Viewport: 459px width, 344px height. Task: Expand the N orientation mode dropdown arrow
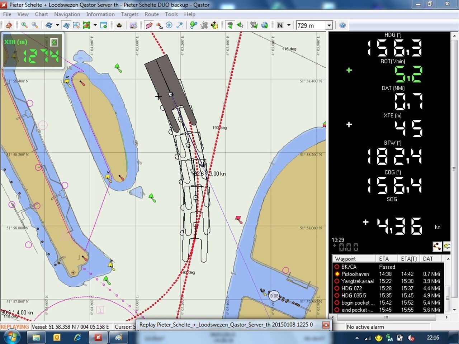click(x=289, y=25)
